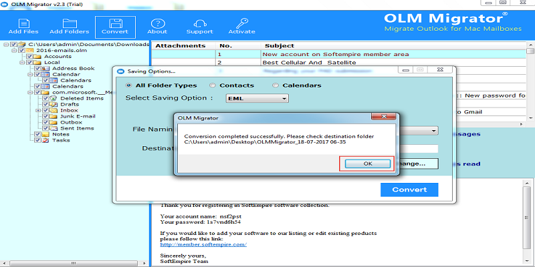This screenshot has width=535, height=267.
Task: Select the Convert toolbar icon
Action: pyautogui.click(x=115, y=23)
